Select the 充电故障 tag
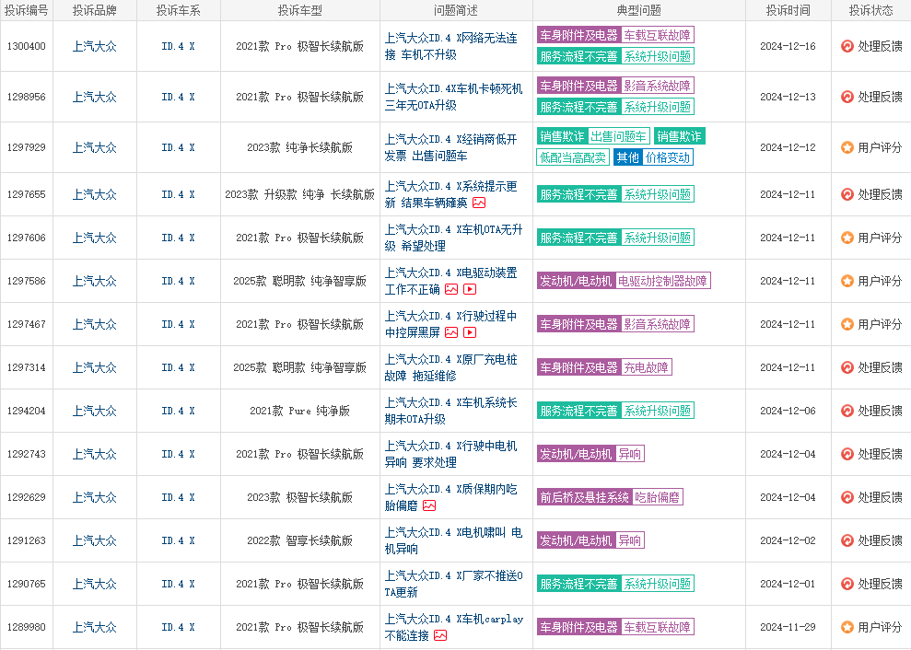The width and height of the screenshot is (911, 650). tap(646, 367)
